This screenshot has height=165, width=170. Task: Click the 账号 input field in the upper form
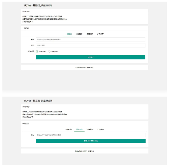(90, 39)
